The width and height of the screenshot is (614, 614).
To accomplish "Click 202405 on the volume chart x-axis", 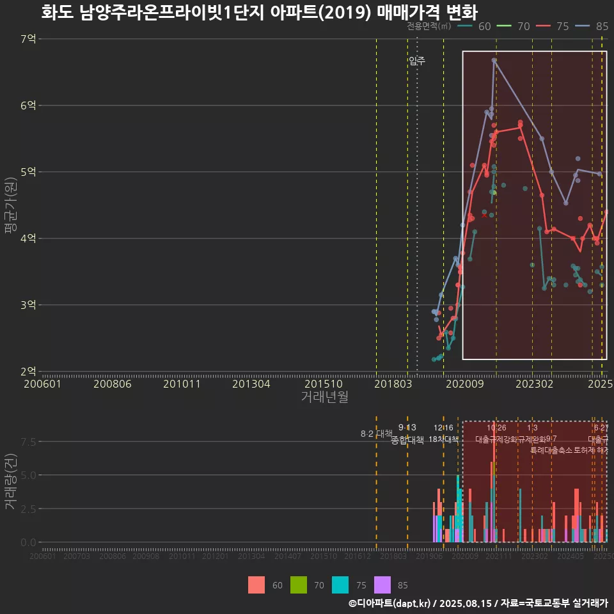I will click(571, 556).
